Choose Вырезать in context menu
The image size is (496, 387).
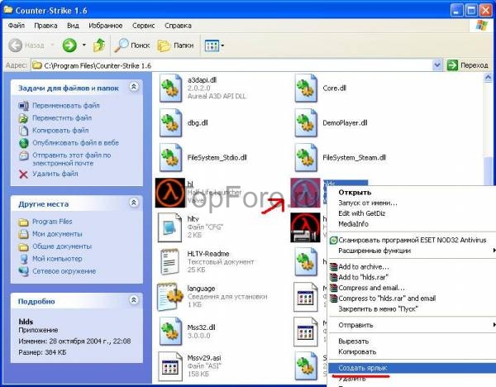coord(413,342)
